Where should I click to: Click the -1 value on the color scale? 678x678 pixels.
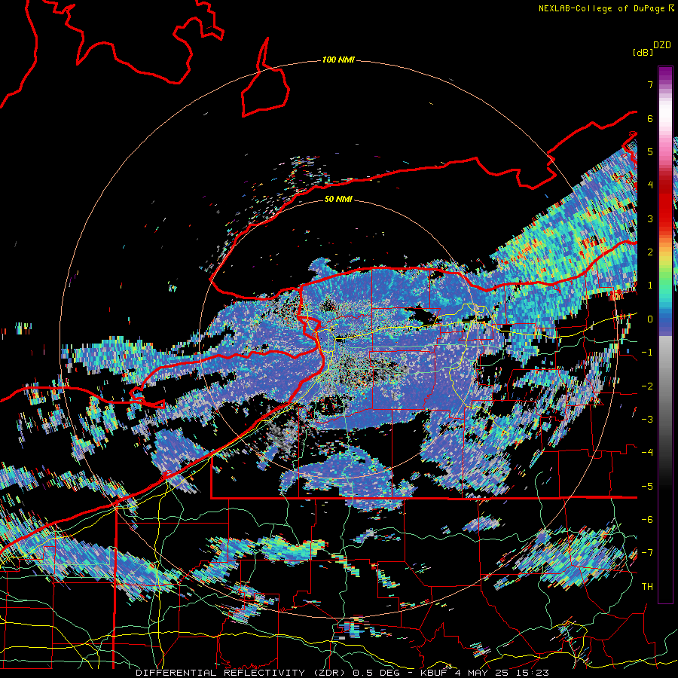647,353
